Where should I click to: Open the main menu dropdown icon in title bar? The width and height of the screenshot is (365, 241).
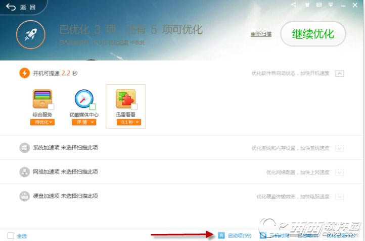[331, 5]
